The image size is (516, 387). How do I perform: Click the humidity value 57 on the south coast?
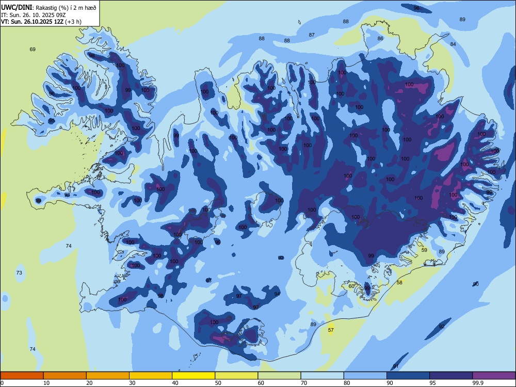(x=331, y=330)
